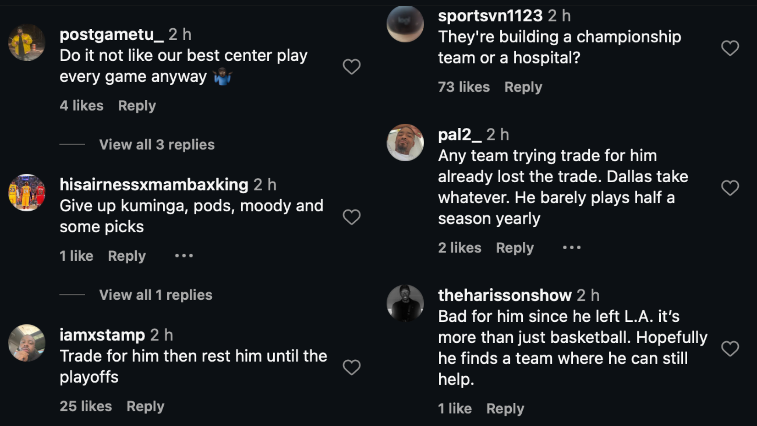The height and width of the screenshot is (426, 757).
Task: Reply to iamxstamp's comment
Action: (x=145, y=406)
